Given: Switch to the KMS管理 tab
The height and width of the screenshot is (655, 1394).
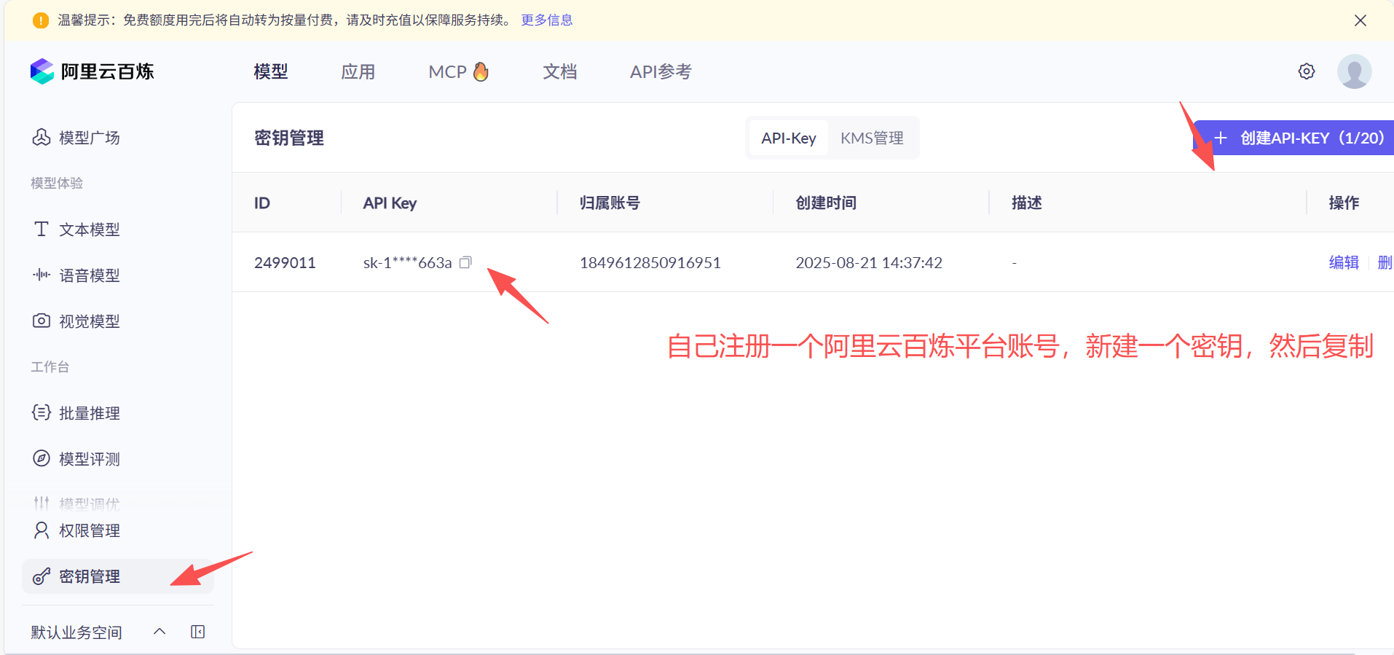Looking at the screenshot, I should 872,138.
